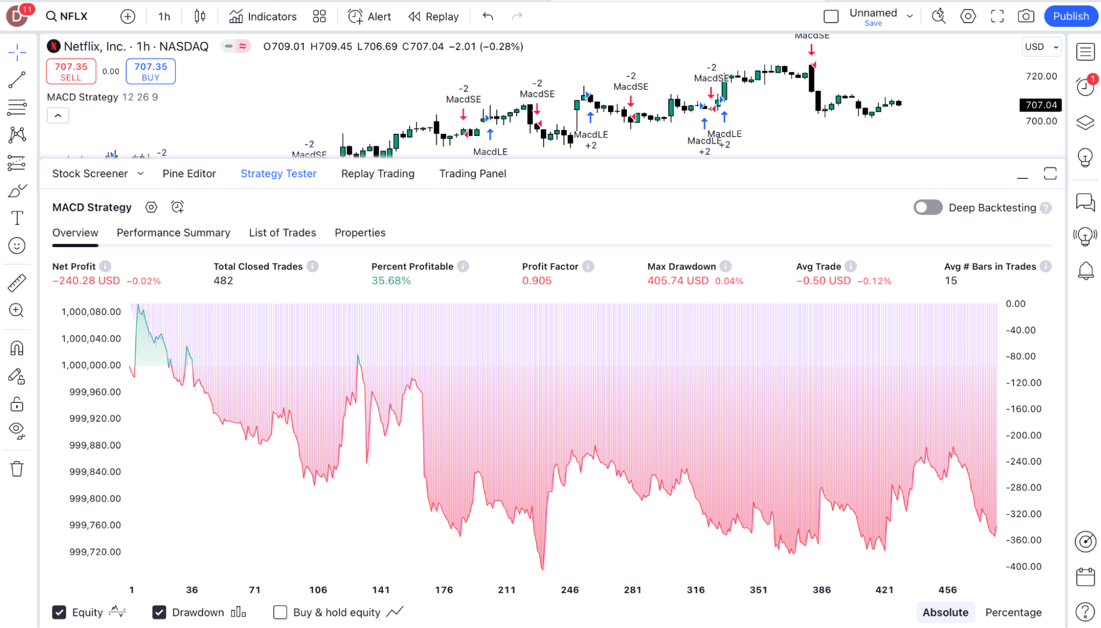Open candlestick chart type selector

(x=200, y=17)
